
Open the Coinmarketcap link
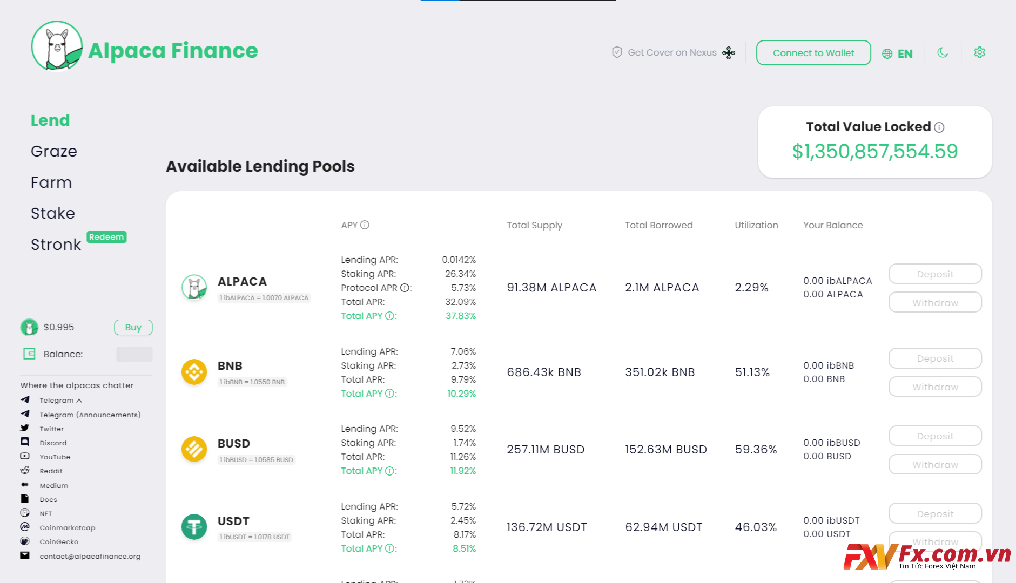coord(67,527)
